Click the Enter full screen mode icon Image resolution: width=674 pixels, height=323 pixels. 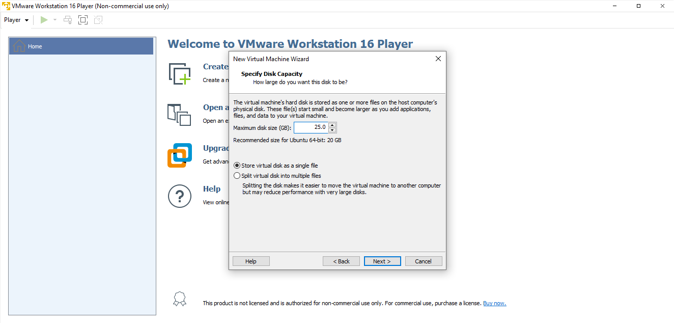coord(83,20)
